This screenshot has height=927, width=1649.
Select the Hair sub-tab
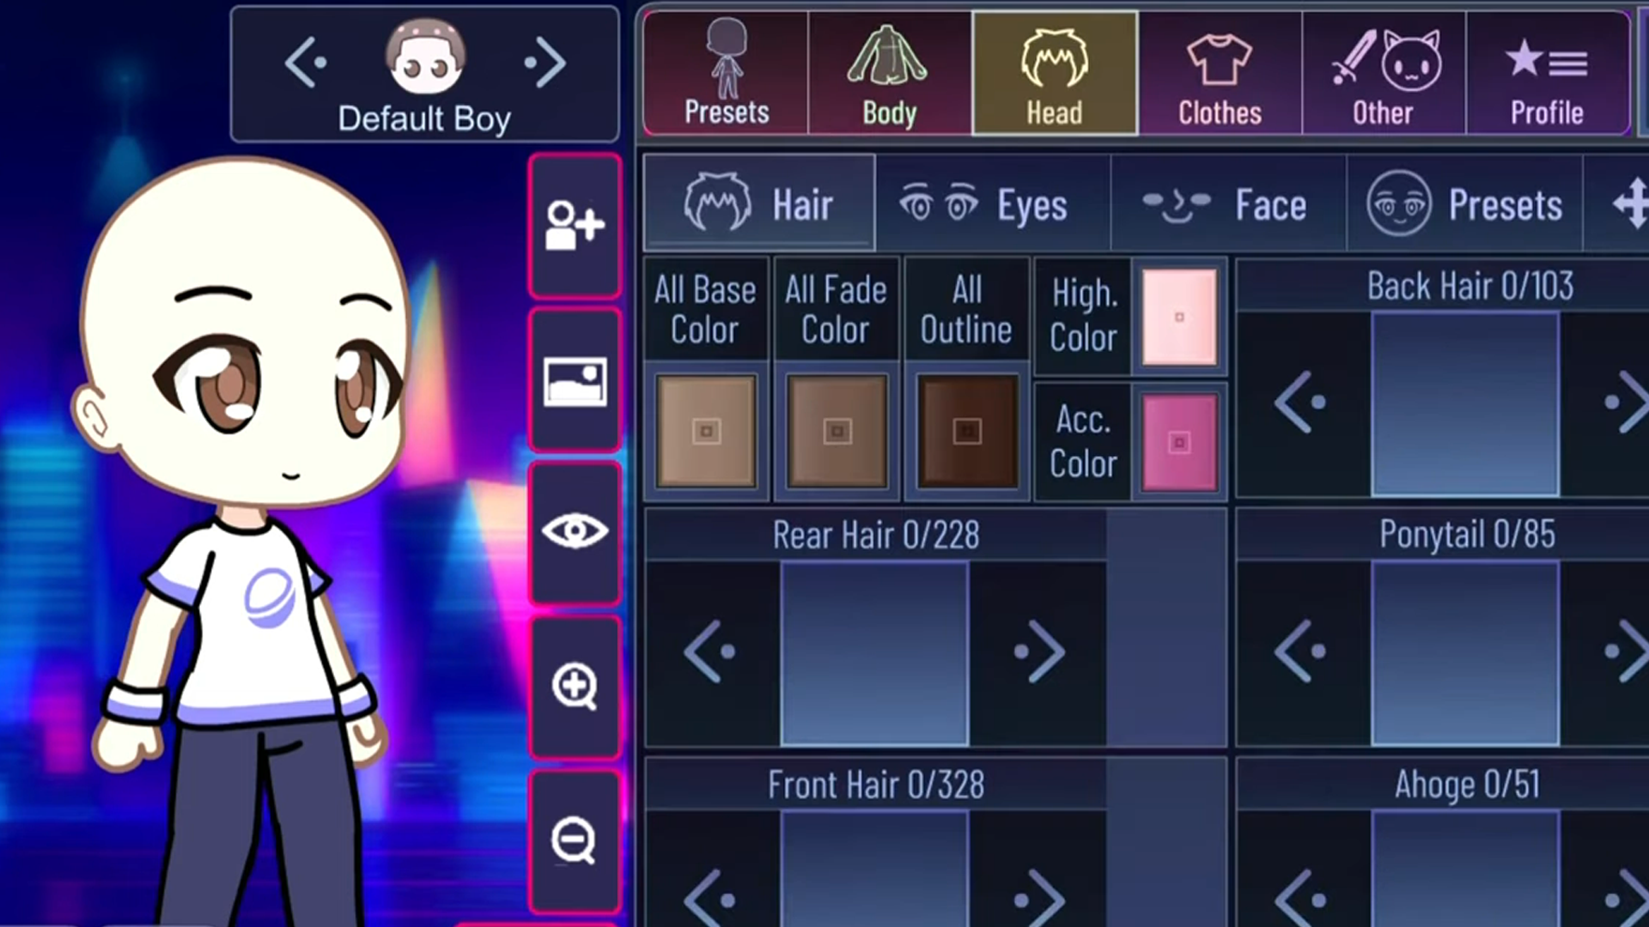[759, 203]
